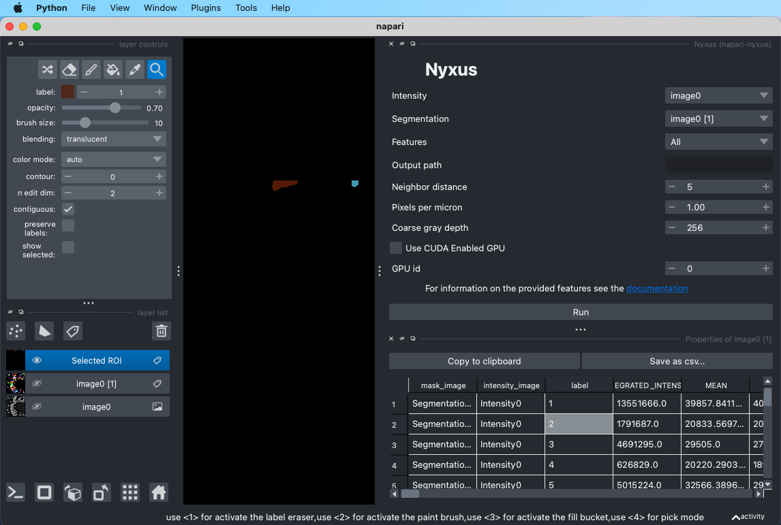Adjust the brush size slider handle

[85, 123]
